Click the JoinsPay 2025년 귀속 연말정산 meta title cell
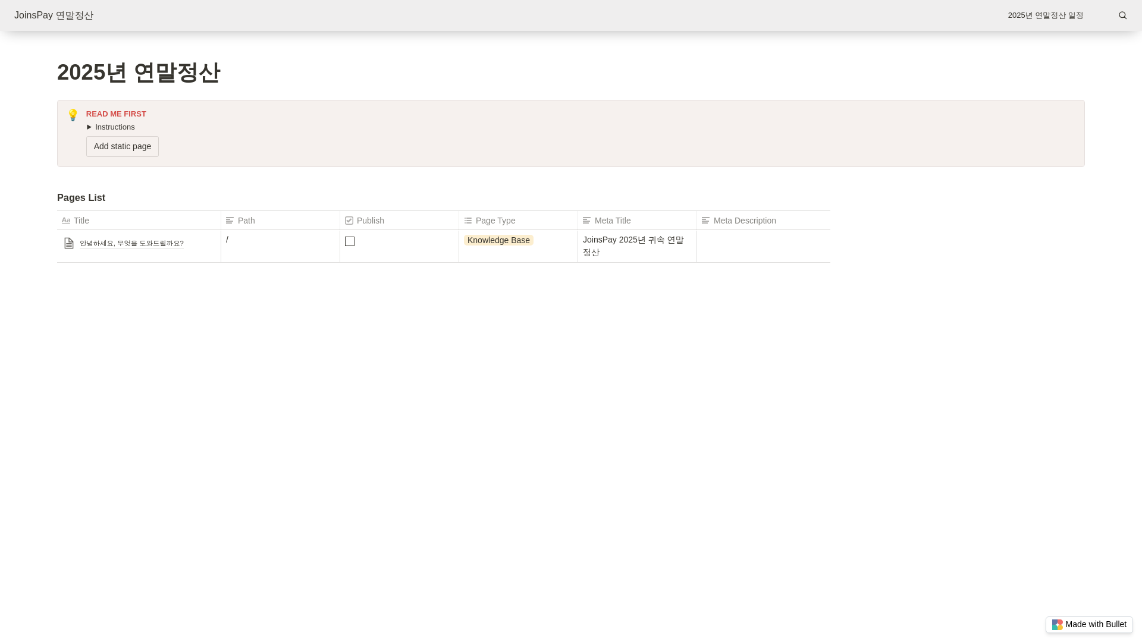1142x642 pixels. point(637,246)
